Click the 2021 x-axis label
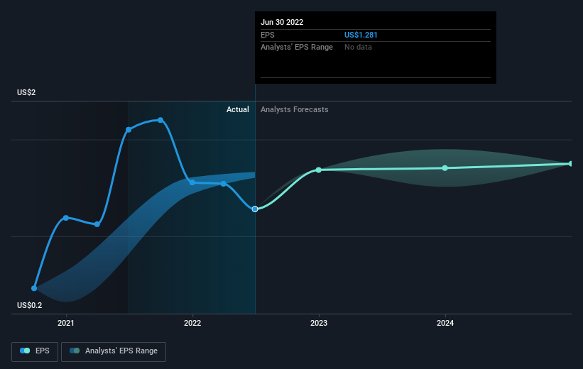Viewport: 583px width, 369px height. pyautogui.click(x=66, y=324)
